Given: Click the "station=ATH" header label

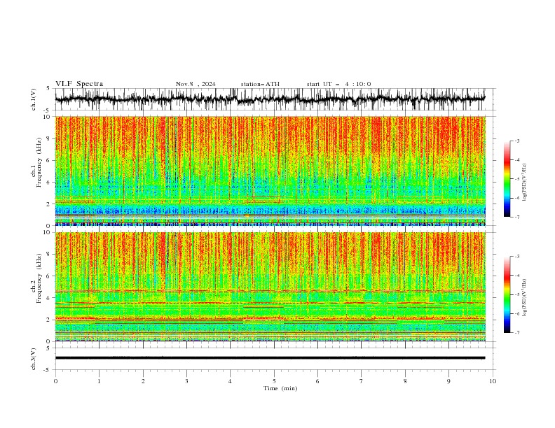Looking at the screenshot, I should (260, 84).
